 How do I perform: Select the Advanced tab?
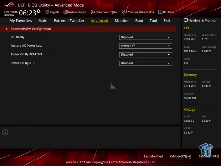point(99,21)
